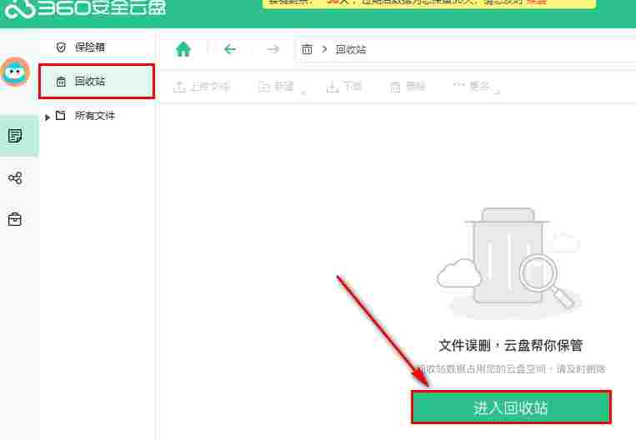Screen dimensions: 636x440
Task: Open the share icon in left rail
Action: (x=15, y=177)
